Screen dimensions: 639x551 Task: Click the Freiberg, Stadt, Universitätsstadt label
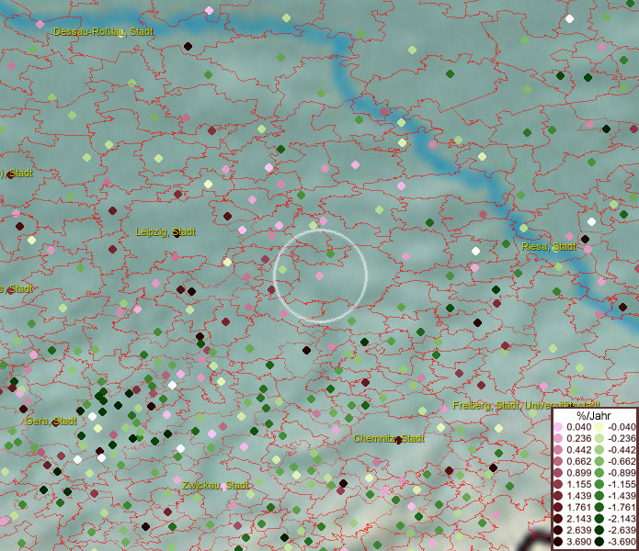pyautogui.click(x=526, y=405)
